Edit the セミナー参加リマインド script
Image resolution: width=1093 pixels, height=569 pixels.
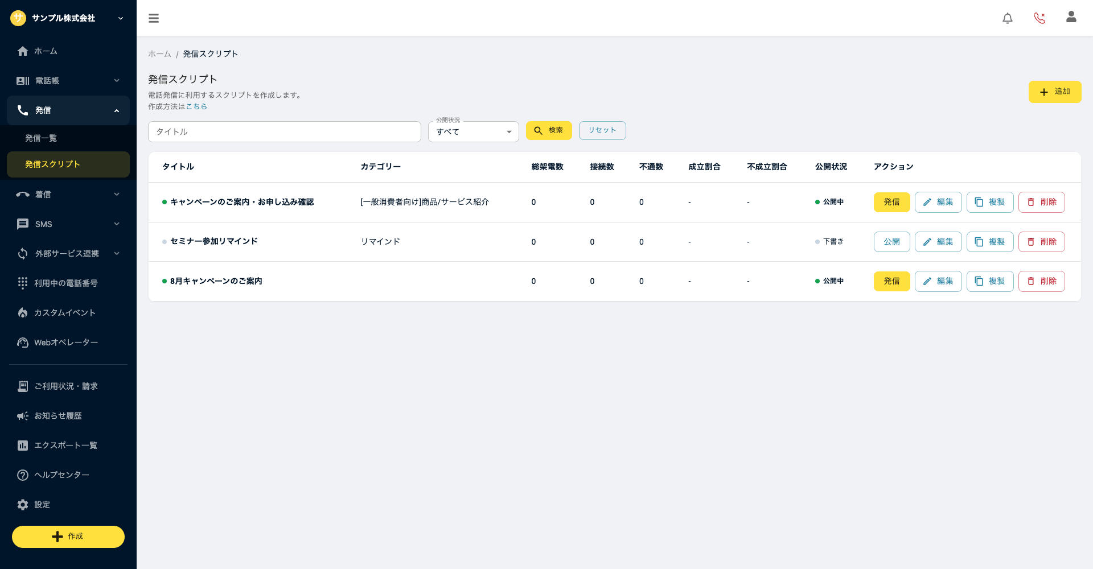(938, 242)
